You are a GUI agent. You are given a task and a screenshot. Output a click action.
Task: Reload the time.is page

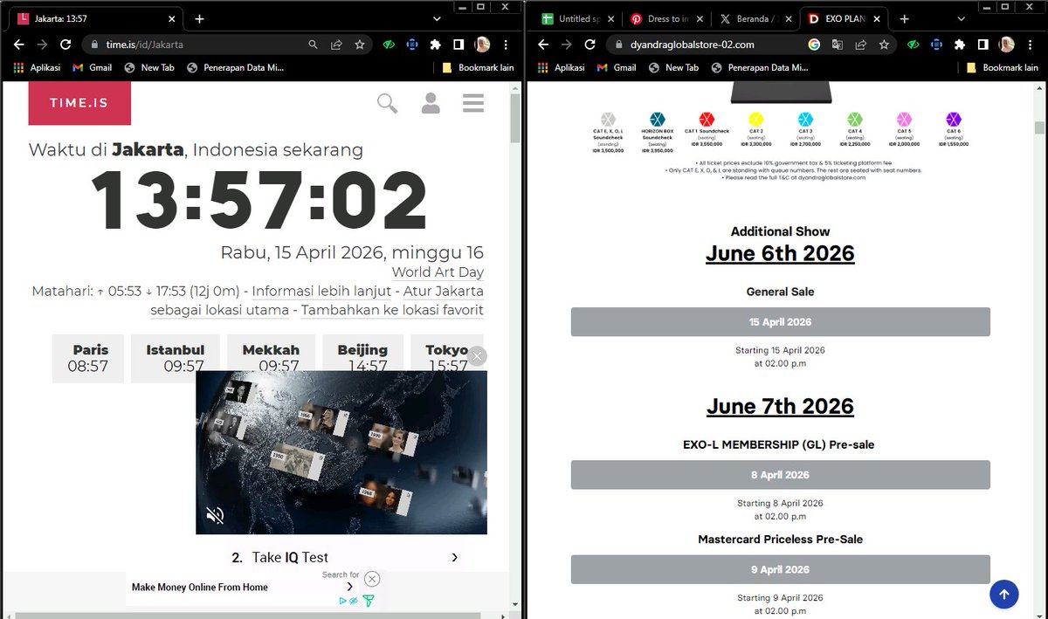point(65,44)
